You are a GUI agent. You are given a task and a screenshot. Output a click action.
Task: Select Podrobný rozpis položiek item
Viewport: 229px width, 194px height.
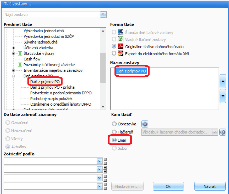click(51, 99)
